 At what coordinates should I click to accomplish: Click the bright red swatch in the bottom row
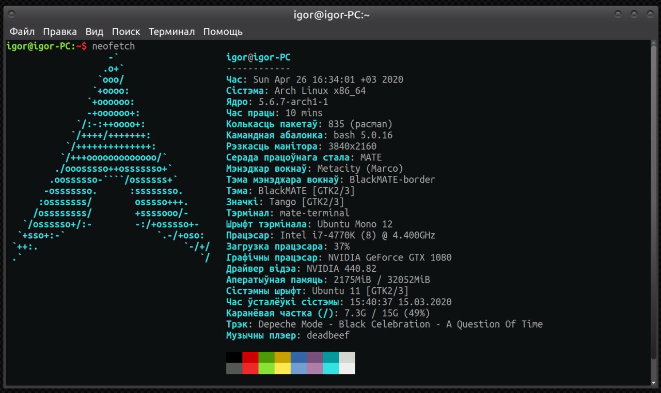point(250,368)
